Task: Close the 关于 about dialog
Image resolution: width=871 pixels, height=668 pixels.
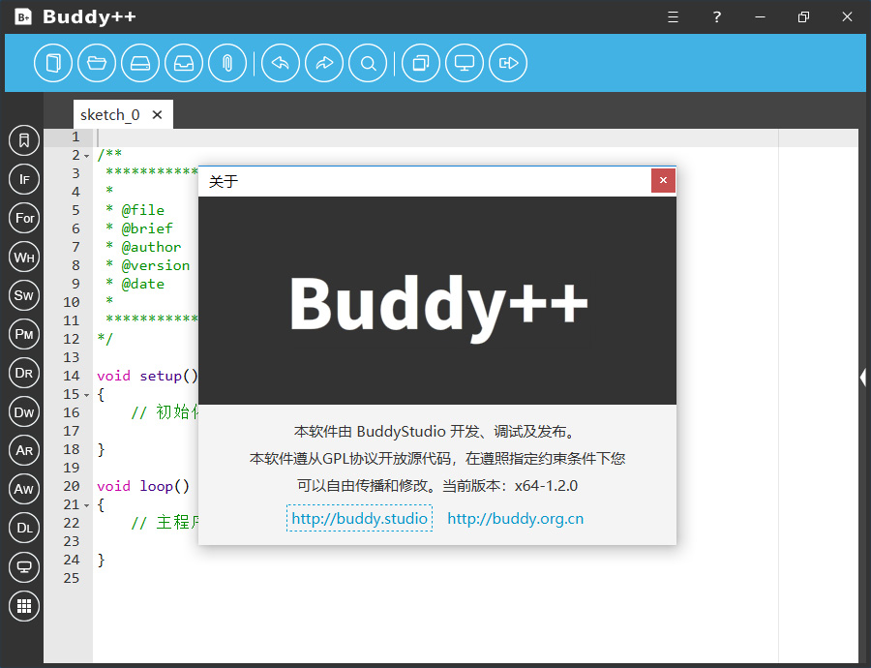Action: 663,180
